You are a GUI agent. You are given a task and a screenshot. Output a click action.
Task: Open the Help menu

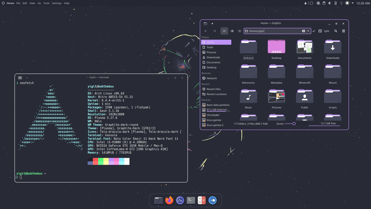coord(66,3)
